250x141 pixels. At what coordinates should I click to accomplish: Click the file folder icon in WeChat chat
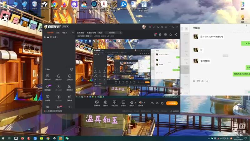(198, 81)
